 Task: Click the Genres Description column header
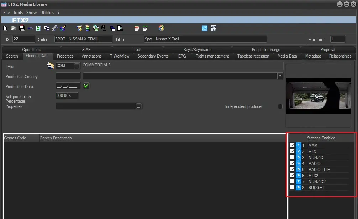tap(56, 138)
